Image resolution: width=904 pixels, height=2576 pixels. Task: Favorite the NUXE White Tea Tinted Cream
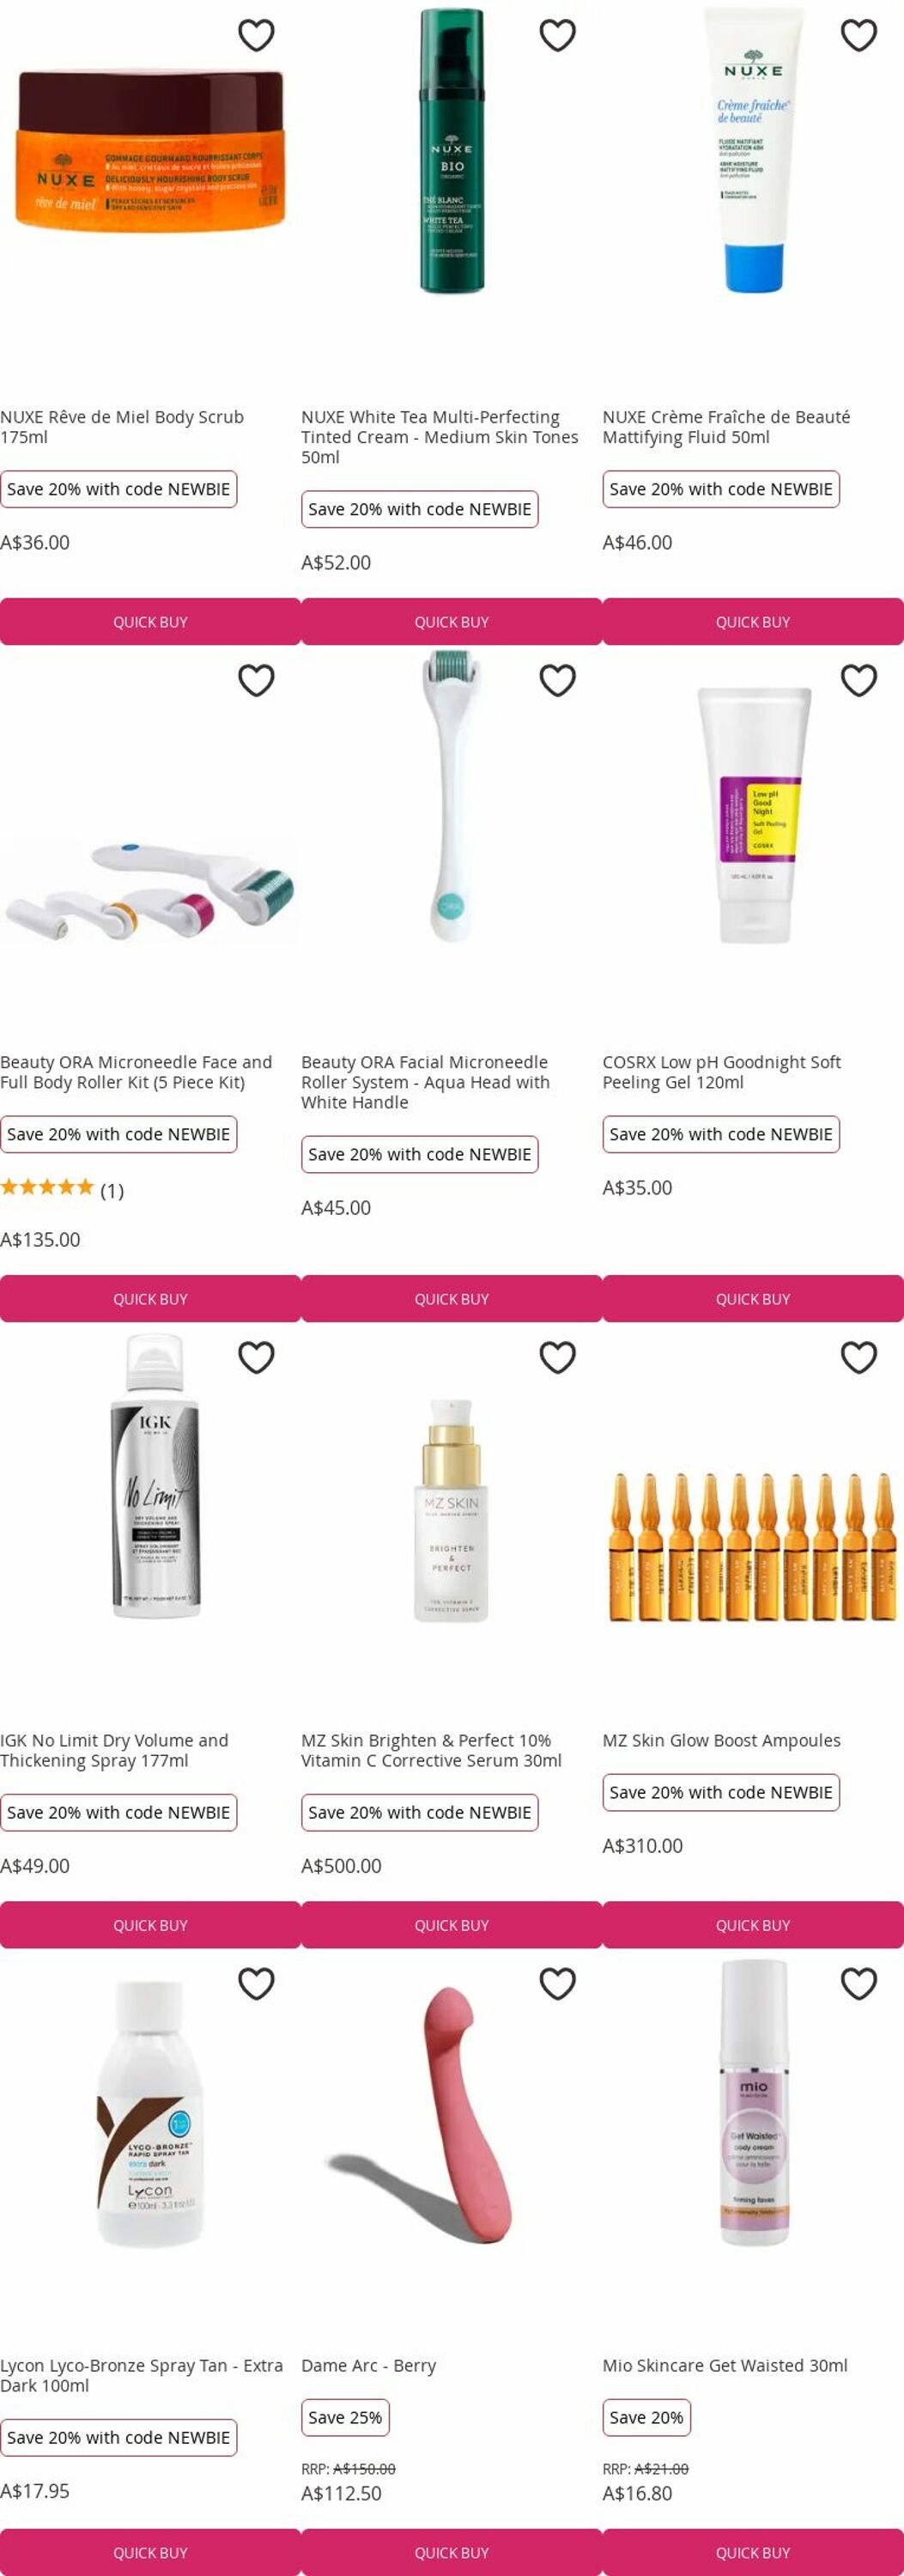coord(557,35)
